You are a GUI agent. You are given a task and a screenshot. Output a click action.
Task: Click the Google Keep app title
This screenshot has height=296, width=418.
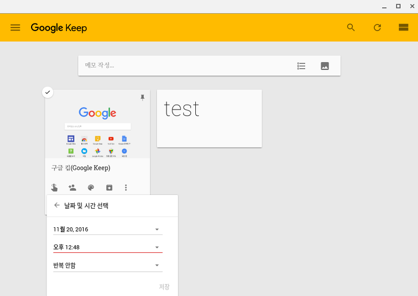[x=59, y=28]
